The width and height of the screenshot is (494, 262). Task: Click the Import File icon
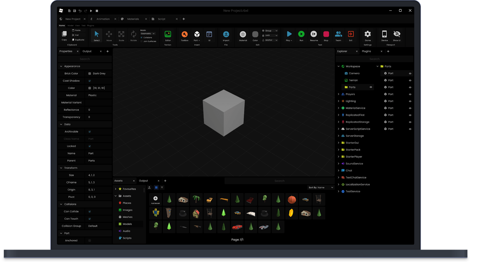tap(226, 35)
